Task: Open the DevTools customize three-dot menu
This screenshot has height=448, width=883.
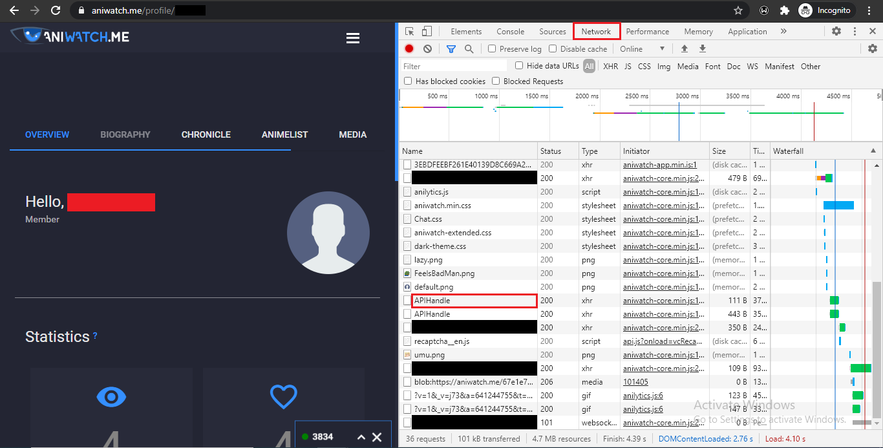Action: (855, 31)
